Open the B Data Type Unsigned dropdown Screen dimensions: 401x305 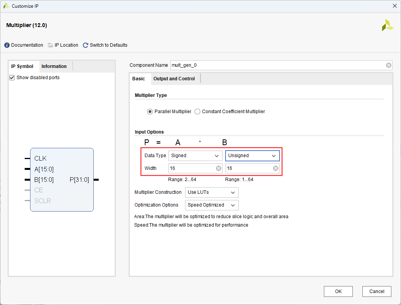pyautogui.click(x=252, y=156)
